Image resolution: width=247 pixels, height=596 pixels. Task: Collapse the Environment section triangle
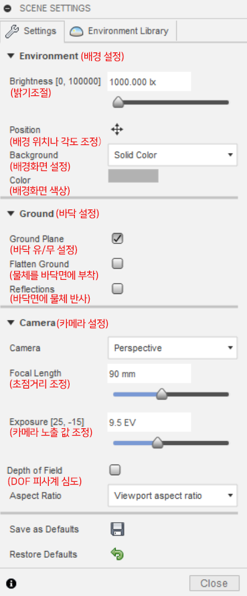tap(11, 56)
